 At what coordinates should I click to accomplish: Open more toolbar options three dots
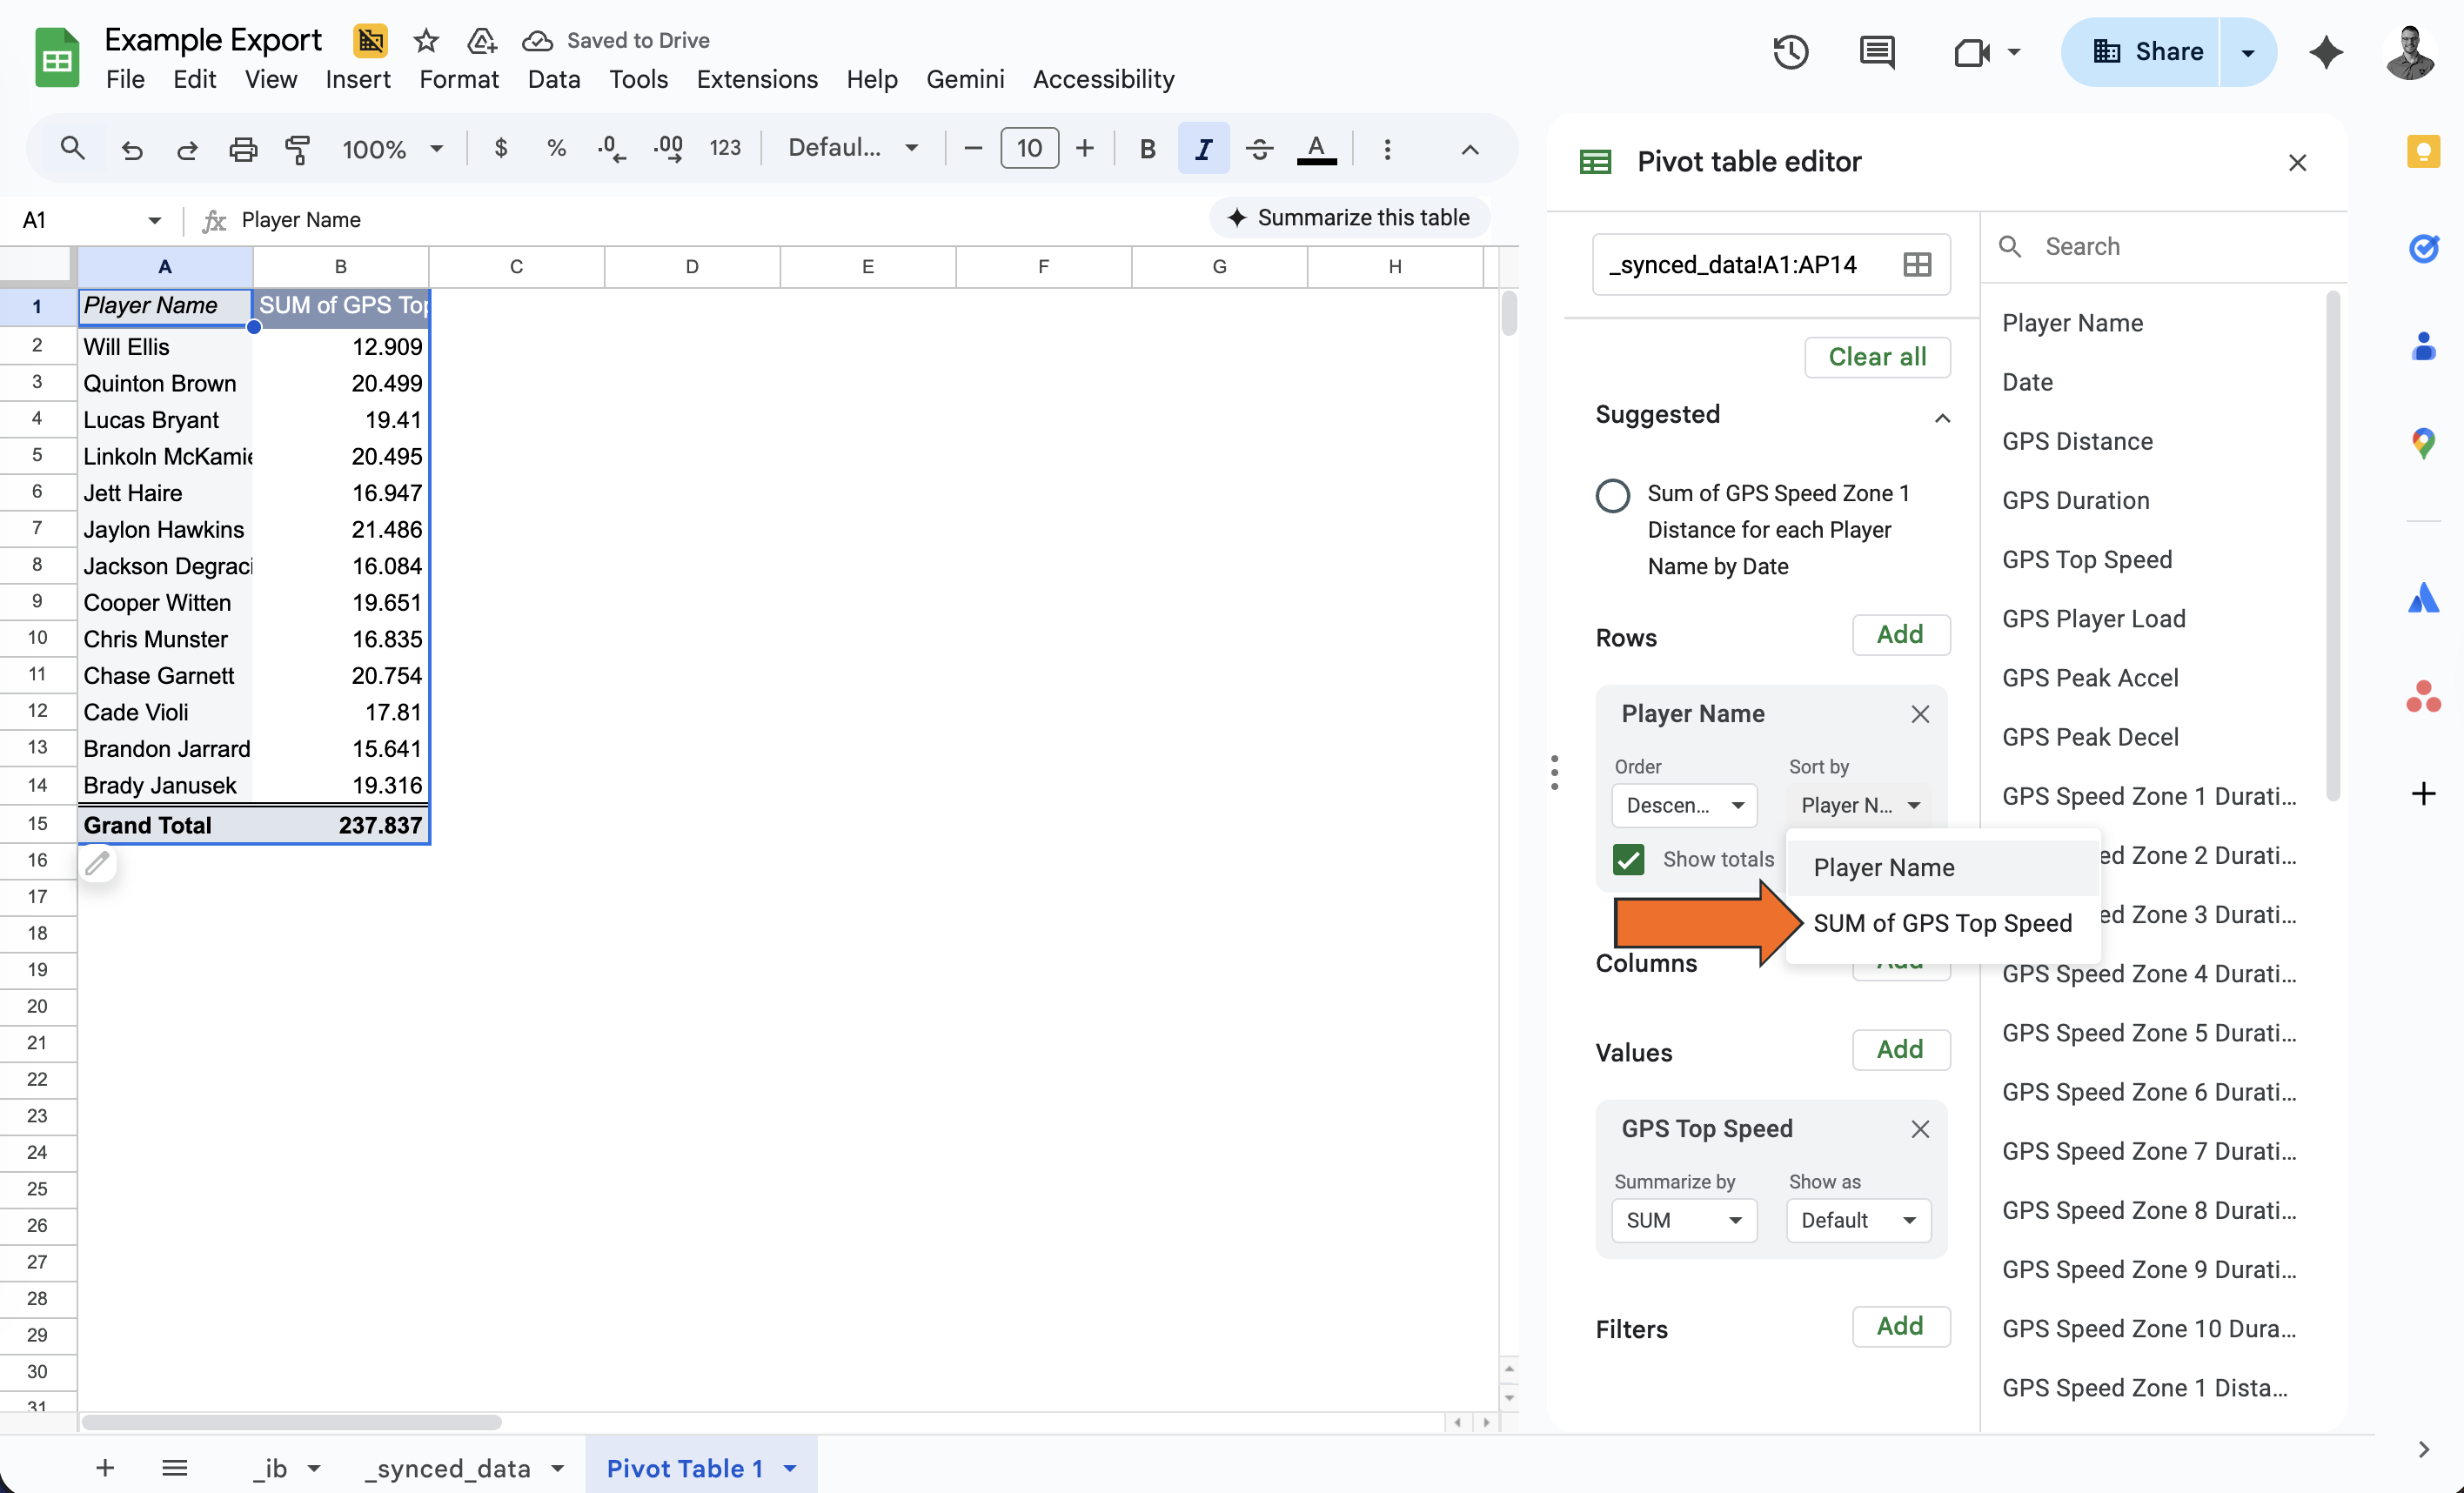point(1387,149)
